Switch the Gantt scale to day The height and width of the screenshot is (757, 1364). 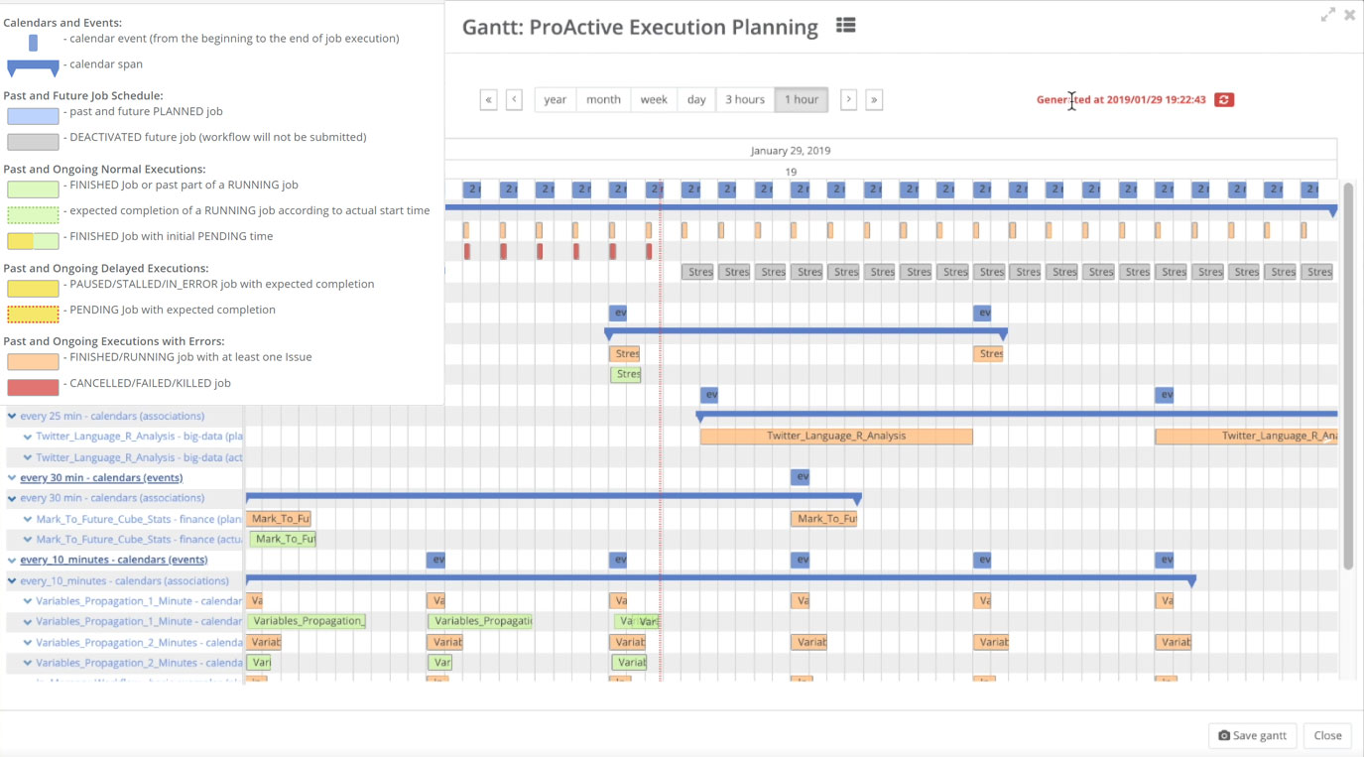(696, 99)
